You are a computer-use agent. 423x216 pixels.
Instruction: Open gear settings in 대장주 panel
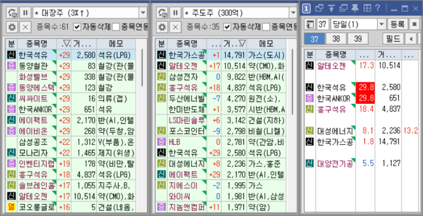12,27
